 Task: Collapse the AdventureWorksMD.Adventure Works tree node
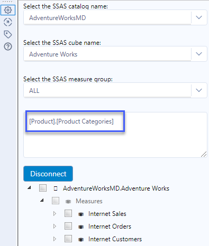[29, 188]
